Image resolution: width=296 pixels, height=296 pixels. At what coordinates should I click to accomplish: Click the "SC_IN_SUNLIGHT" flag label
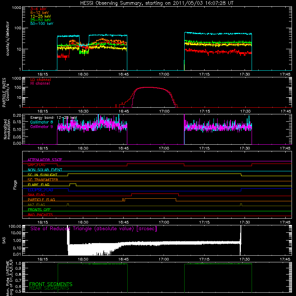tap(43, 175)
